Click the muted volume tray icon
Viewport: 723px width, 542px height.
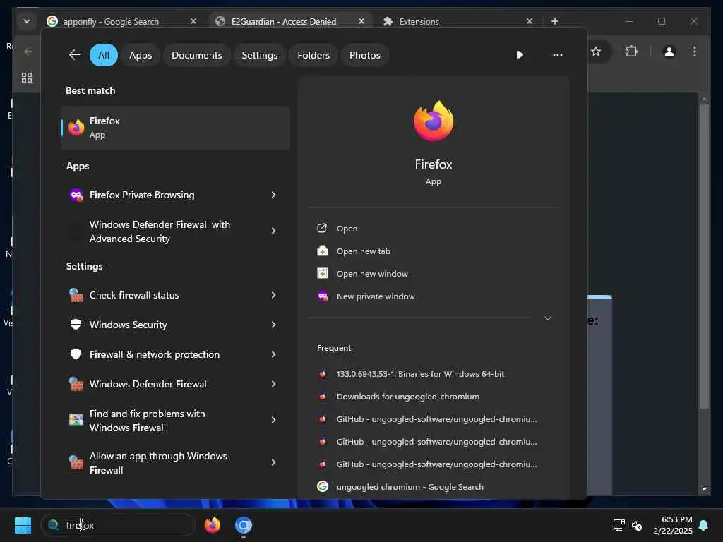[x=637, y=525]
